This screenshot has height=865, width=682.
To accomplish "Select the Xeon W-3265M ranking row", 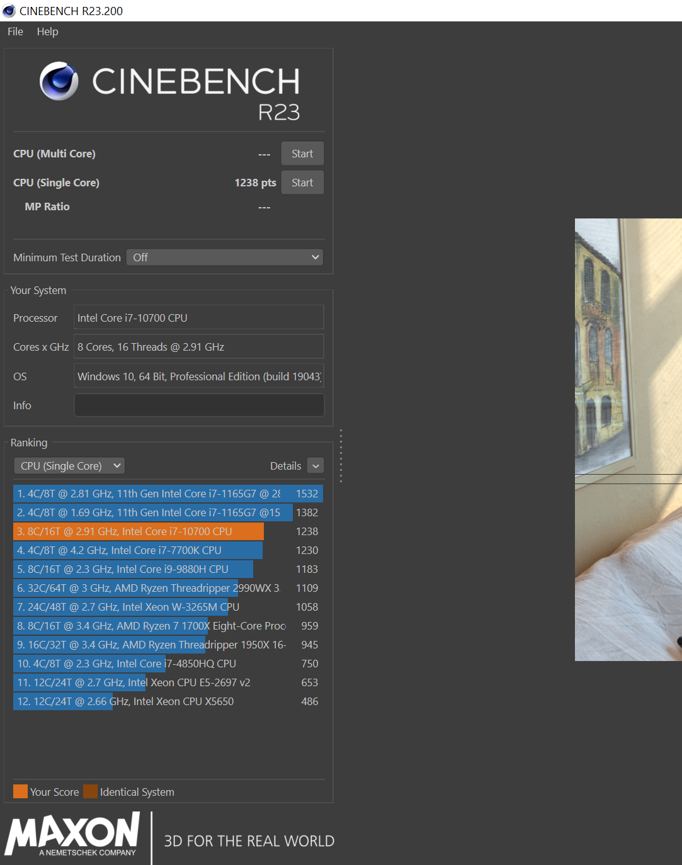I will click(168, 607).
